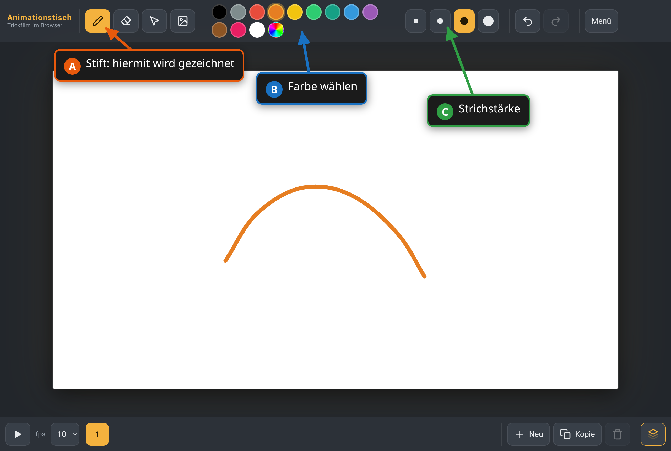671x451 pixels.
Task: Select the light green color swatch
Action: pyautogui.click(x=314, y=12)
